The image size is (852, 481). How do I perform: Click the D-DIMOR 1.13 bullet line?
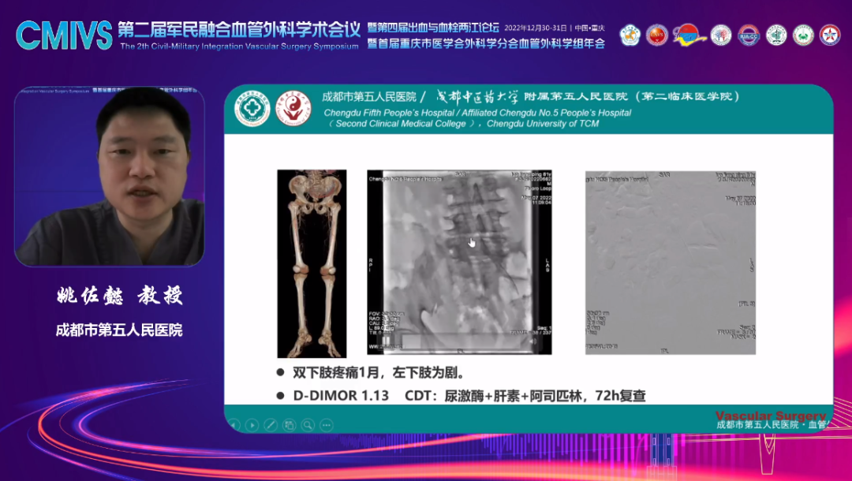point(469,396)
